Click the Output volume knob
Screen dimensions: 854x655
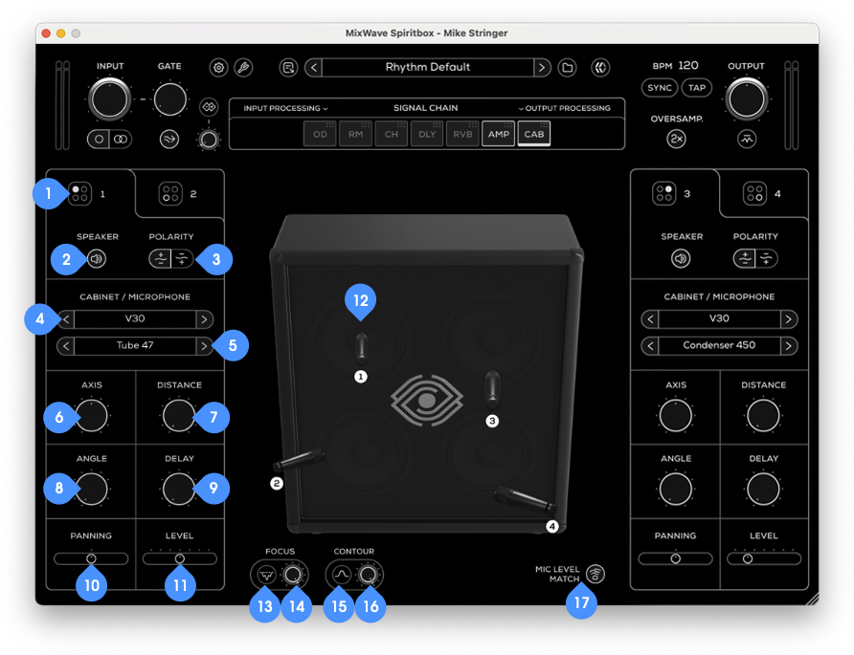[x=746, y=99]
